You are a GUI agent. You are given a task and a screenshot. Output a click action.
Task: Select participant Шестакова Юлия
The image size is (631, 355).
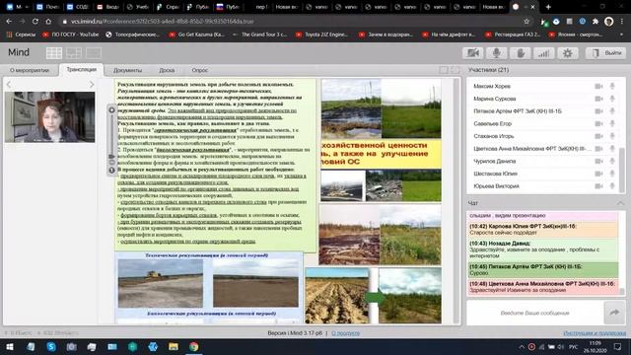coord(495,174)
